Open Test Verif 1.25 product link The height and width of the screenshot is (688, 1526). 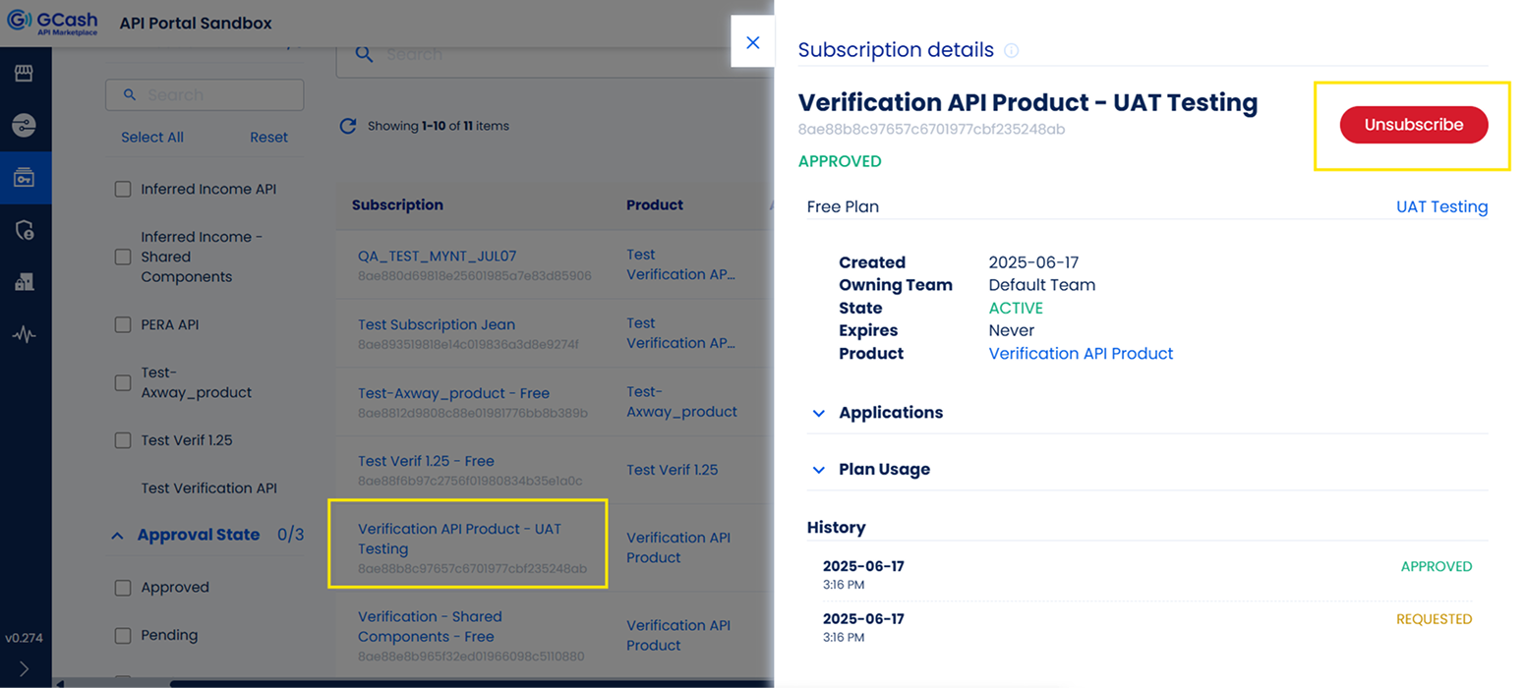[673, 470]
